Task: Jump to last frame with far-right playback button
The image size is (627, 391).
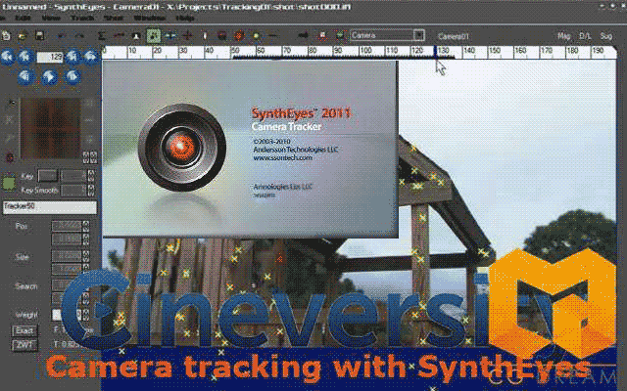Action: point(91,57)
